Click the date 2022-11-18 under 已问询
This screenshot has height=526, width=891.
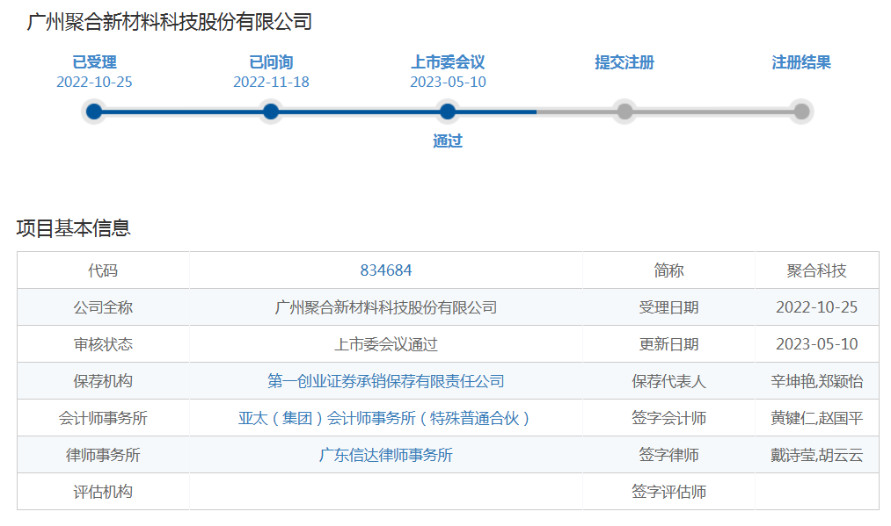(271, 82)
